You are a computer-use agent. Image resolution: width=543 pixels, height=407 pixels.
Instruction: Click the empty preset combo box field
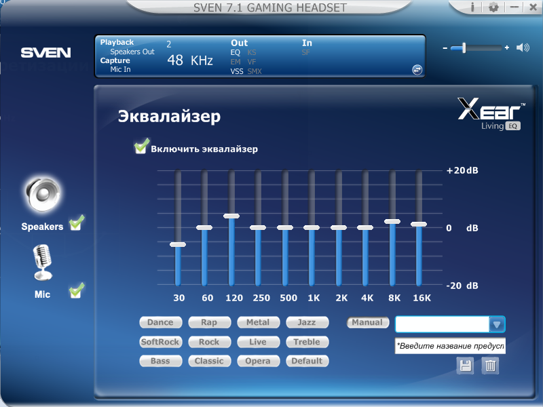click(x=443, y=325)
